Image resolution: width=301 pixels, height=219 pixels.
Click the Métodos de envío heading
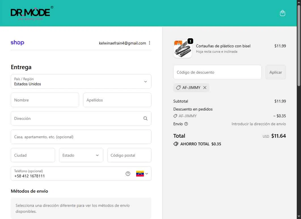tap(30, 191)
